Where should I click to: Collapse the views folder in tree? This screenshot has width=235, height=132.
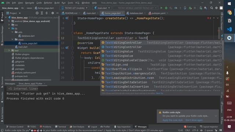pos(12,40)
